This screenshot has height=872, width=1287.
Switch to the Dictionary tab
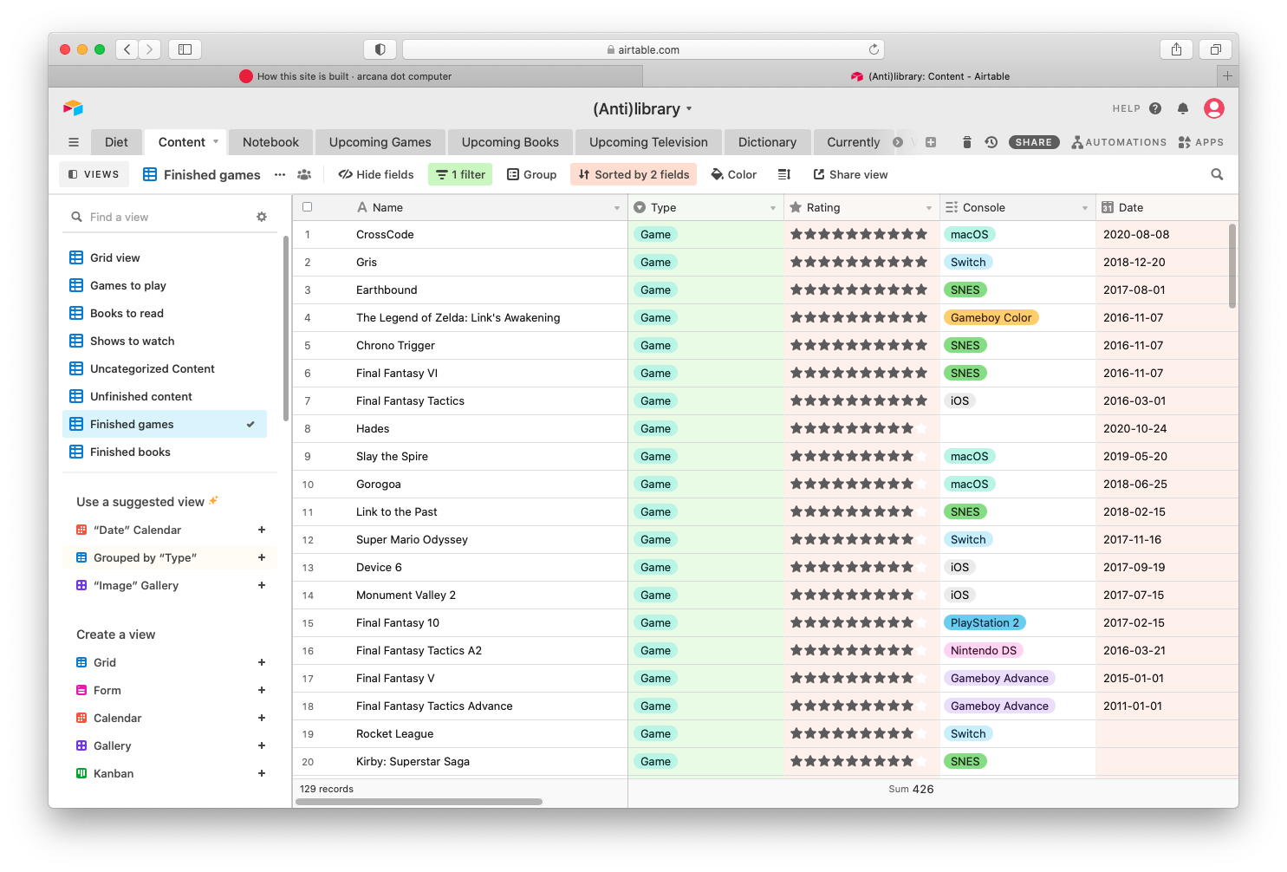tap(767, 142)
